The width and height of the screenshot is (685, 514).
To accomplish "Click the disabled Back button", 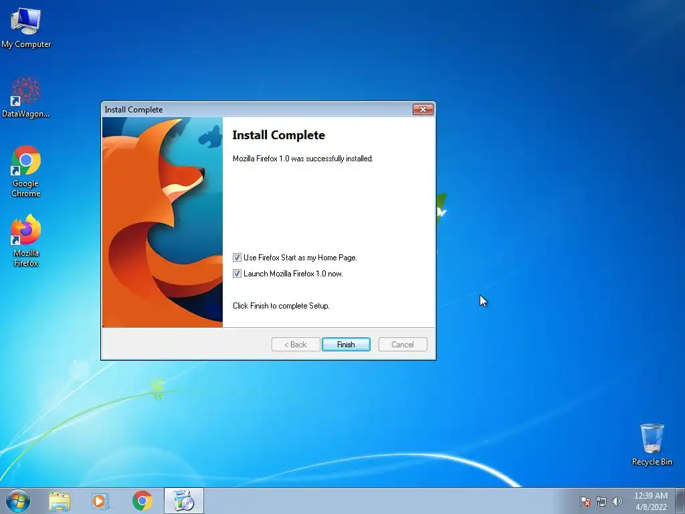I will [x=296, y=345].
